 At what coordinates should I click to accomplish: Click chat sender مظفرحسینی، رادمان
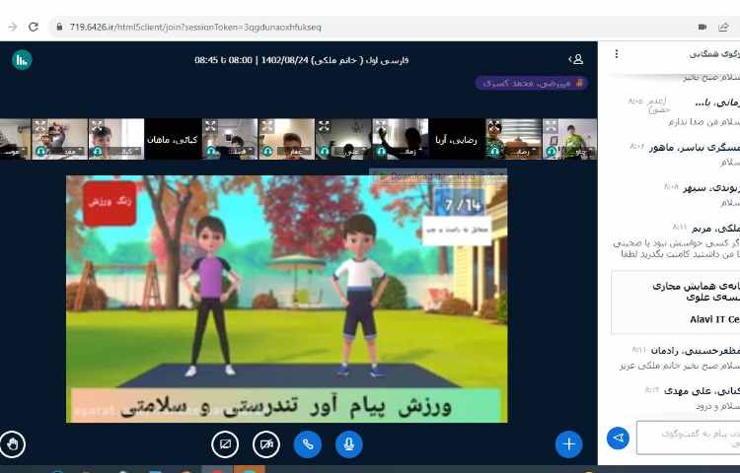tap(696, 351)
